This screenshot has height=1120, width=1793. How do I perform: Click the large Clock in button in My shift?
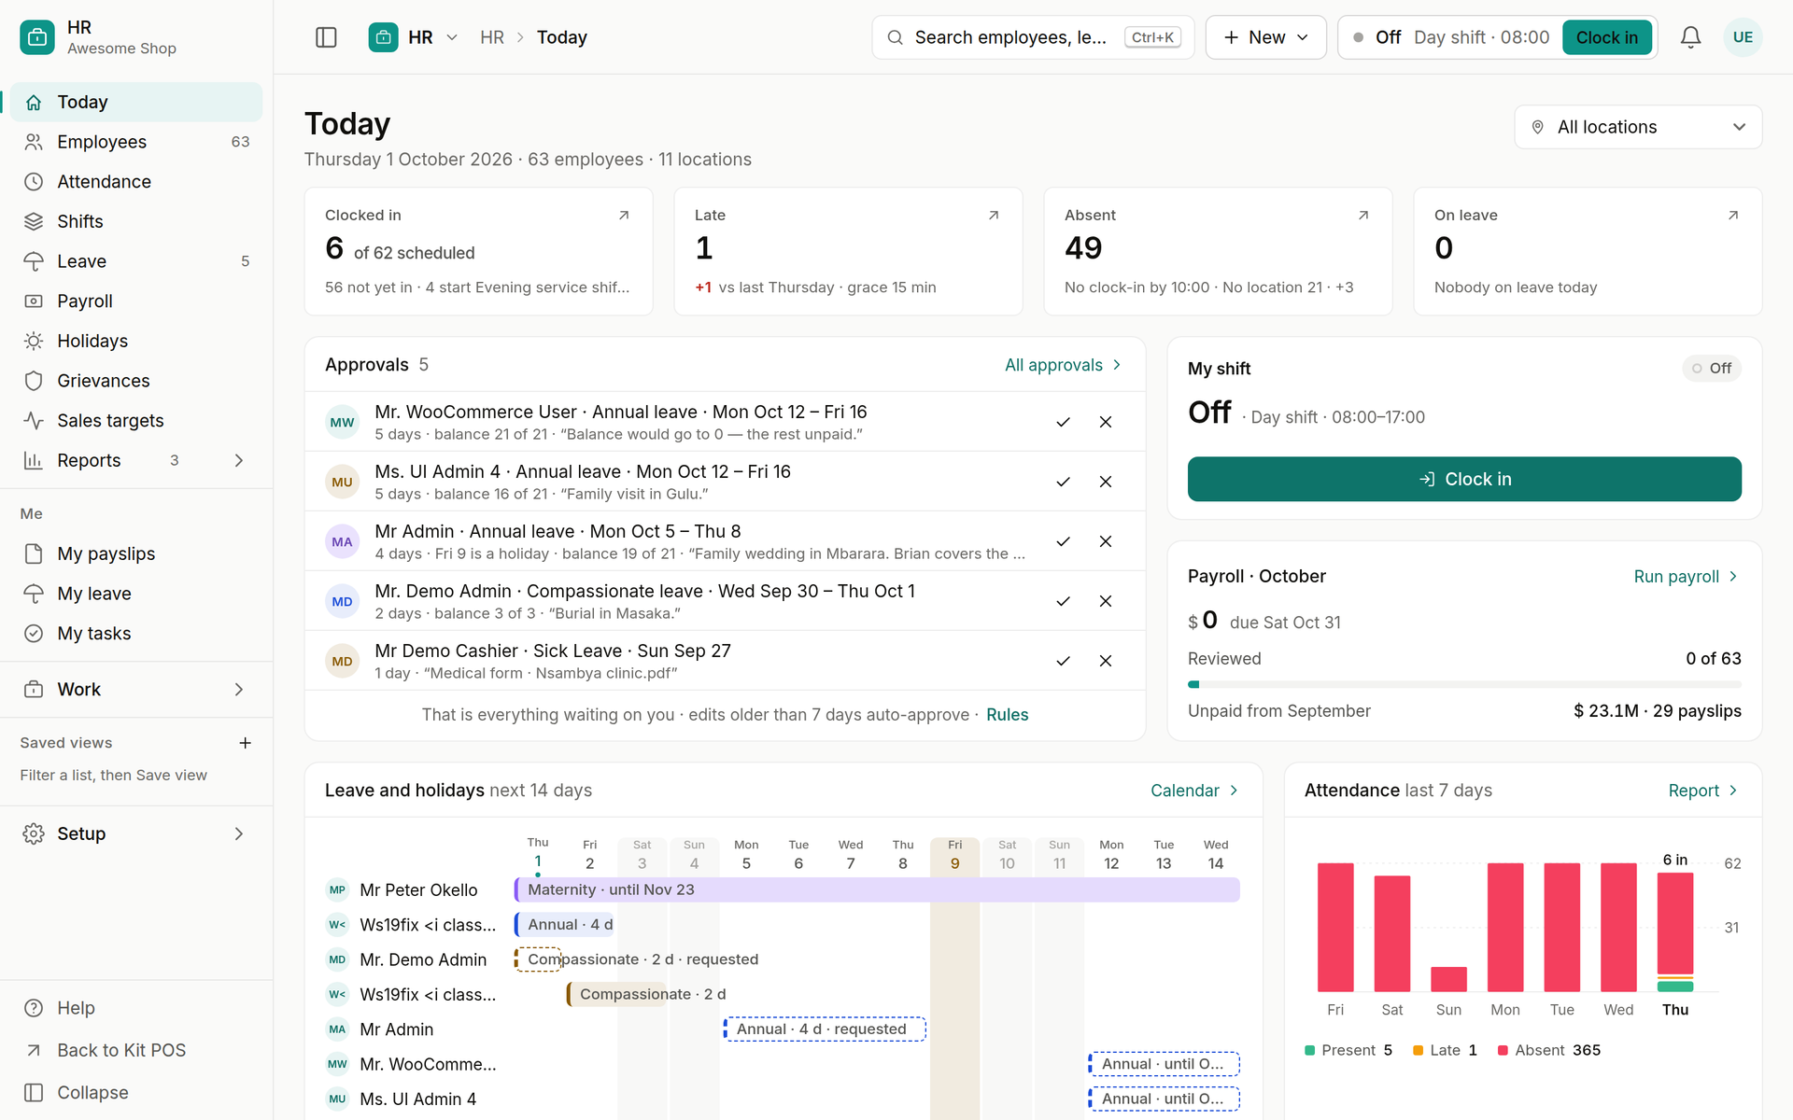click(1464, 479)
